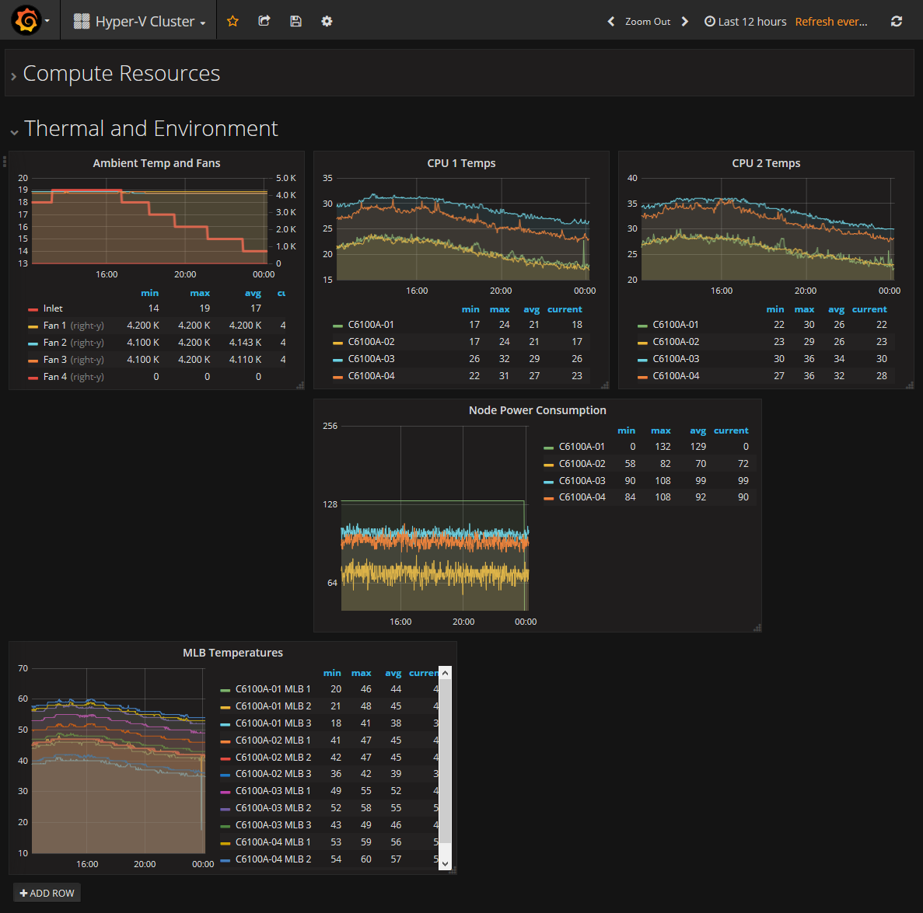Toggle C6100A-01 MLB 2 series in MLB legend
Image resolution: width=923 pixels, height=913 pixels.
273,706
